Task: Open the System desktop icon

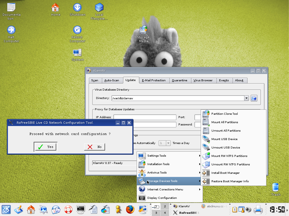Action: (77, 55)
